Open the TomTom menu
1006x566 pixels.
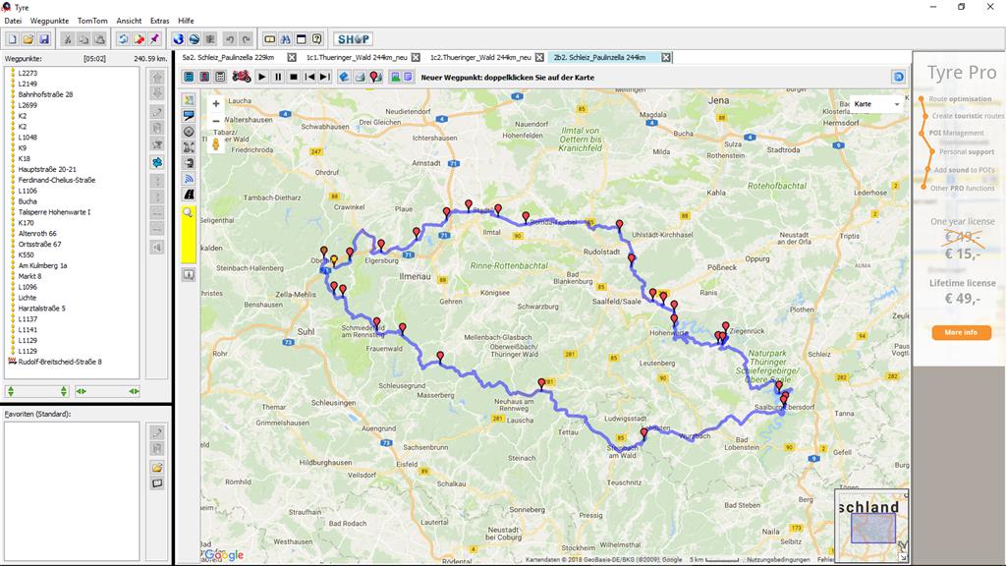(92, 21)
